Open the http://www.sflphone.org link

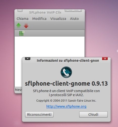tap(66, 106)
